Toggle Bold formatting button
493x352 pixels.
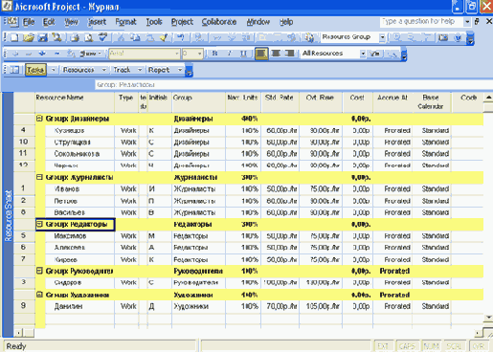click(215, 54)
